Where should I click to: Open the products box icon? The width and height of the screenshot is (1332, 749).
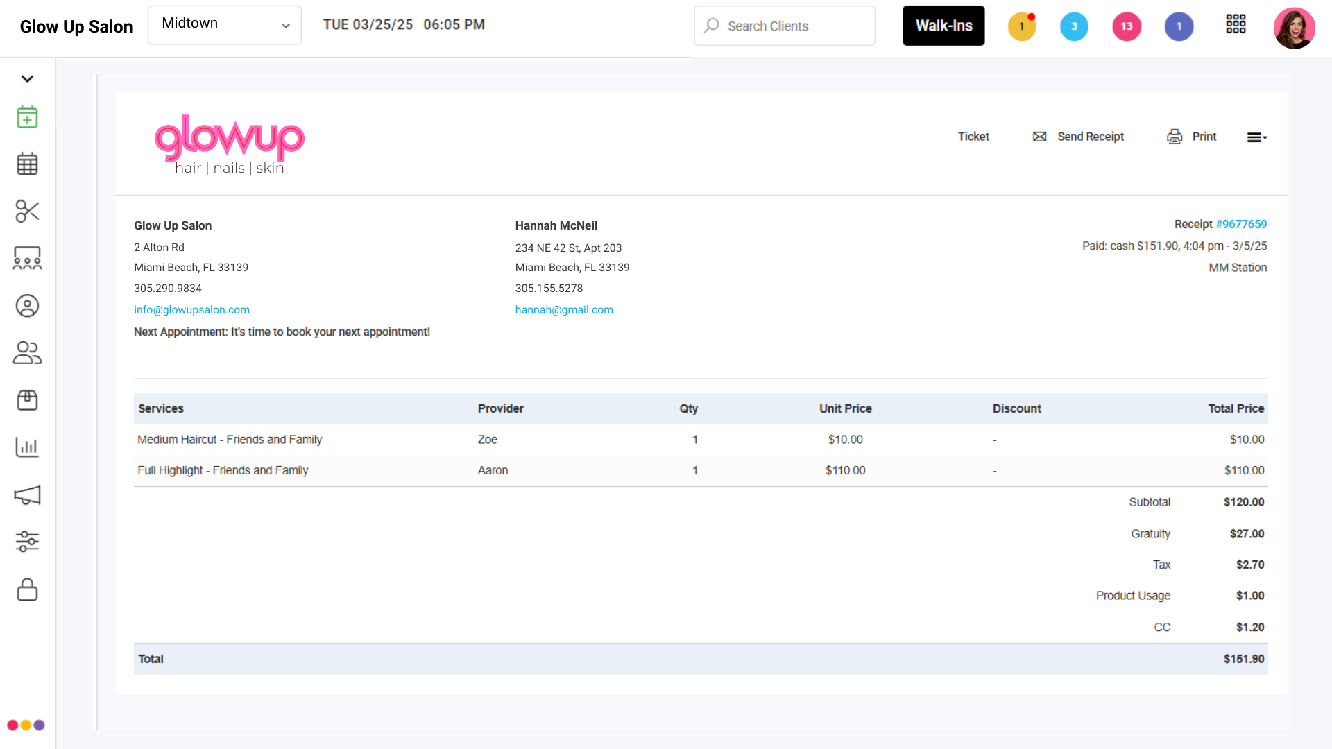[x=27, y=400]
